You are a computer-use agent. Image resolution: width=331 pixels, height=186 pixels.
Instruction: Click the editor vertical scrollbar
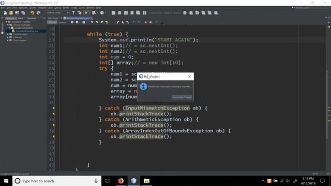[x=327, y=104]
